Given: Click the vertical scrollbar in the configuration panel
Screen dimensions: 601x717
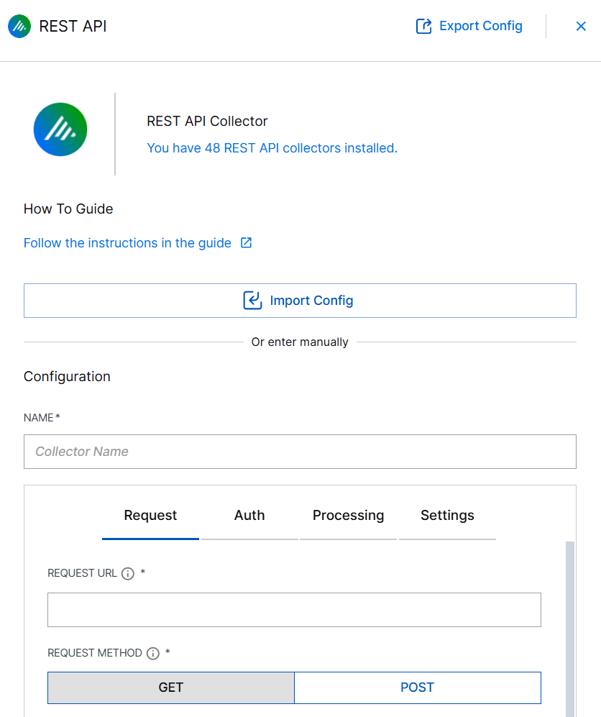Looking at the screenshot, I should pyautogui.click(x=570, y=626).
